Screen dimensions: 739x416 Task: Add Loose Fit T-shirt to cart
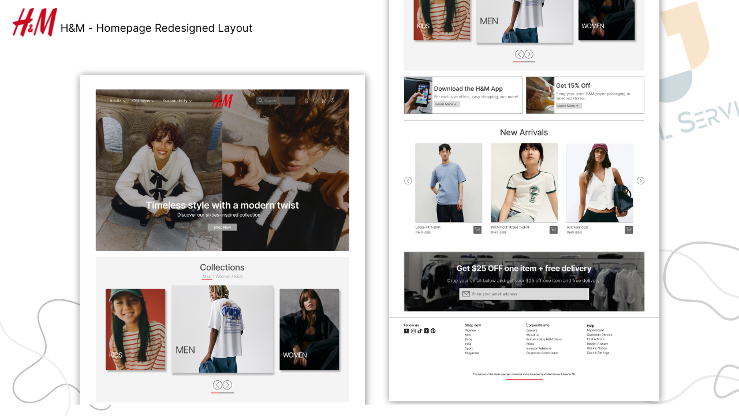pos(477,230)
